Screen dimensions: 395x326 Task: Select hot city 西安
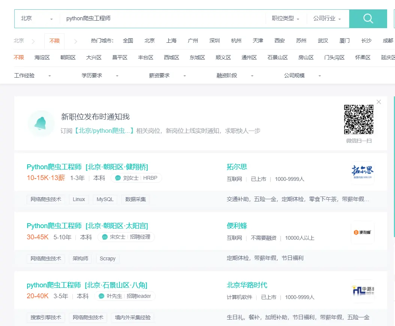point(279,41)
